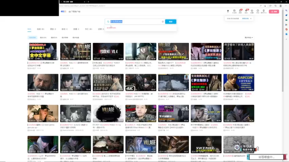Open the RESIDENT EVIL 4 thumbnail
The image size is (289, 162).
pos(108,51)
